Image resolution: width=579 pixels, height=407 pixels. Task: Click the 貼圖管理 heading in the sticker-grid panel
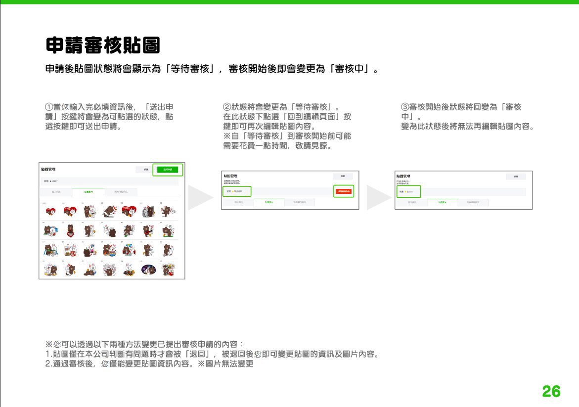click(48, 169)
